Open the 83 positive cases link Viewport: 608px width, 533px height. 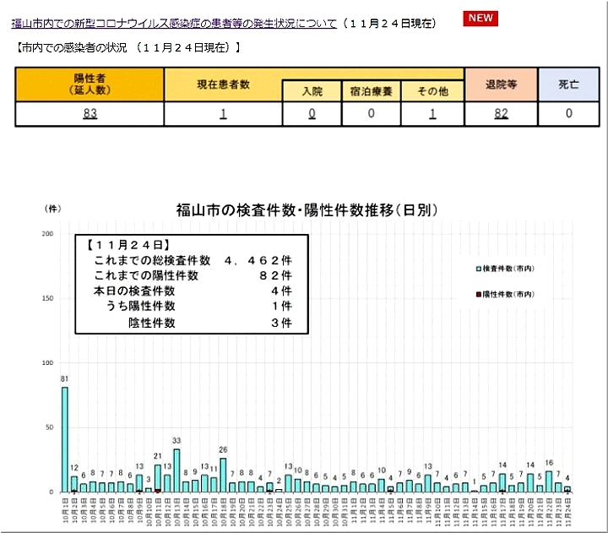click(90, 114)
